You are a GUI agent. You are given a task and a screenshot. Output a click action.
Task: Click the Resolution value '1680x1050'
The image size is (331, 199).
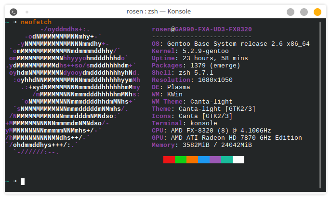(215, 80)
